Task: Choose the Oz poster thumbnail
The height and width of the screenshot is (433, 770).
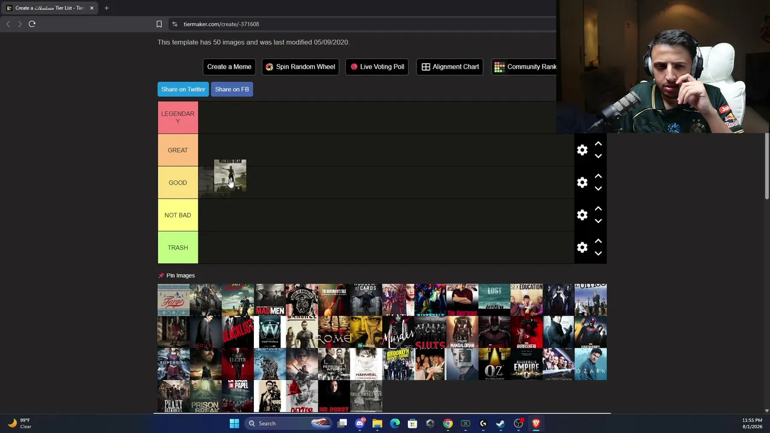Action: point(494,364)
